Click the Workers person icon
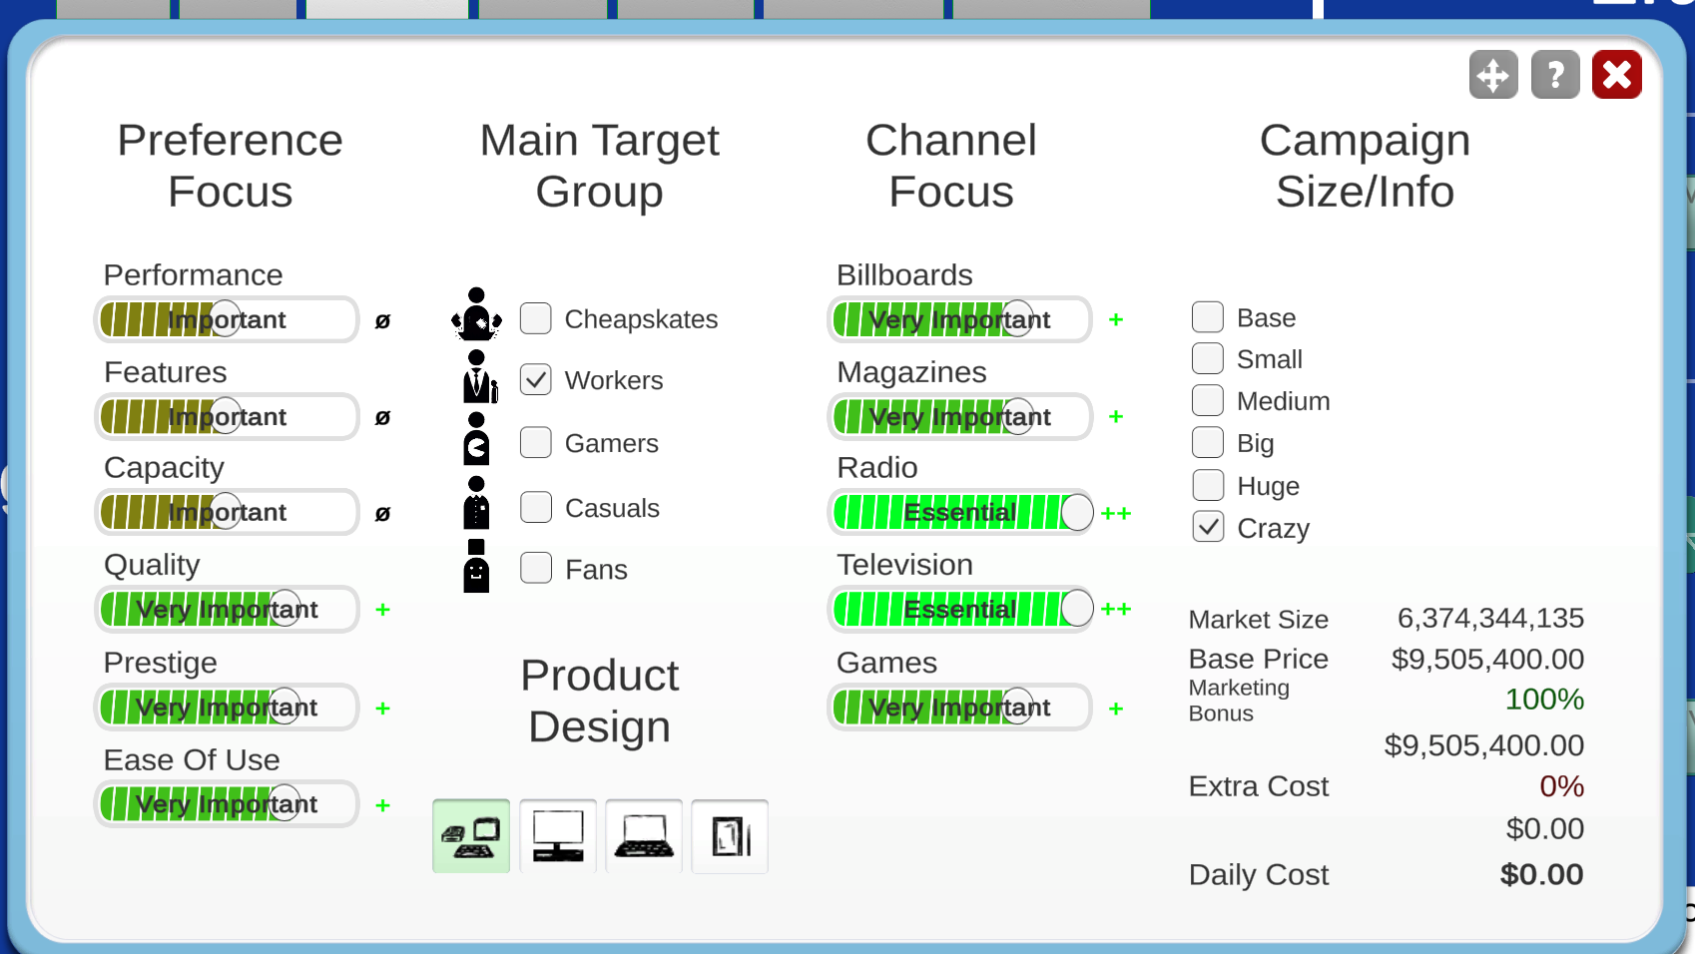This screenshot has width=1695, height=954. (x=479, y=377)
